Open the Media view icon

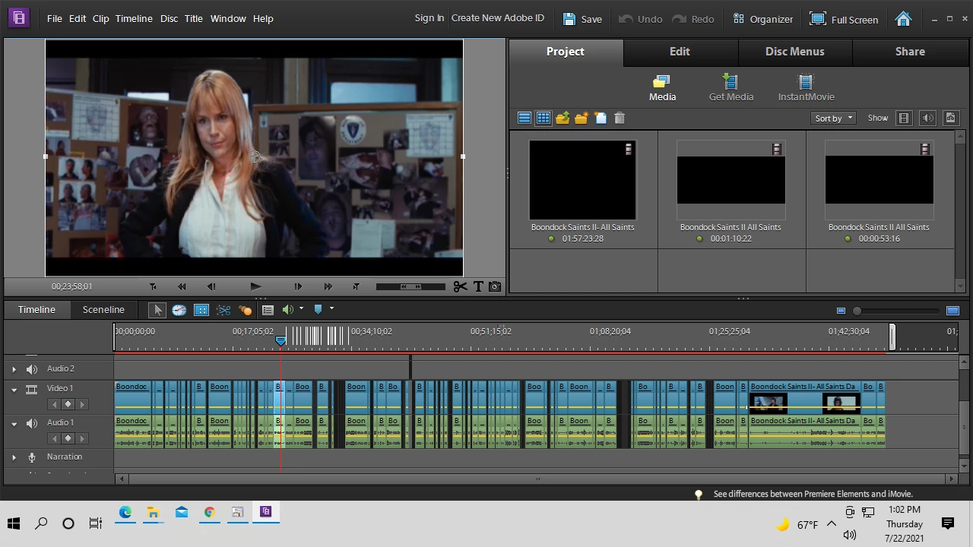662,87
